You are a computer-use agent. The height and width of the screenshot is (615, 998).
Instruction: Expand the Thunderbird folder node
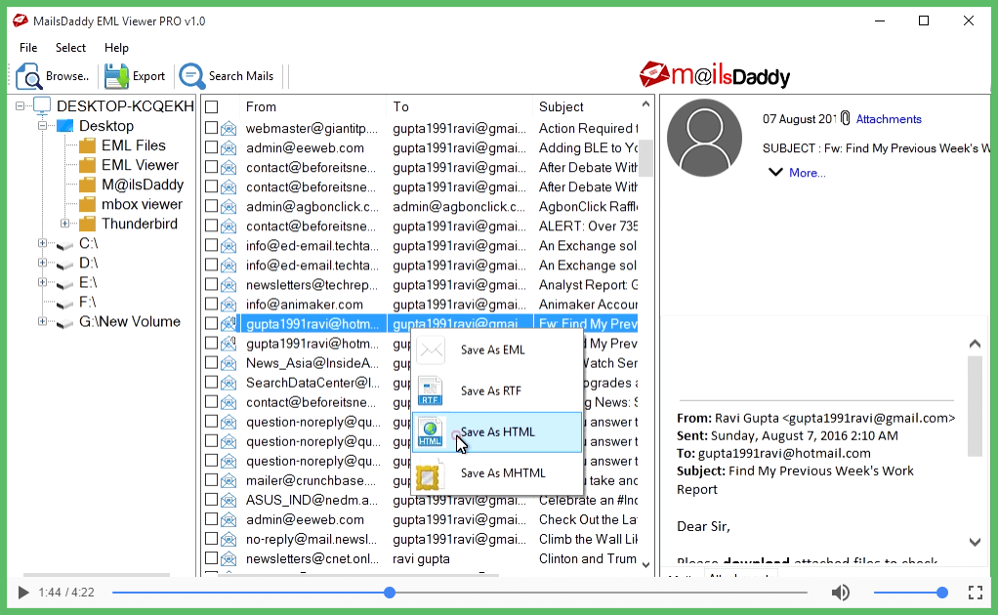click(x=64, y=224)
